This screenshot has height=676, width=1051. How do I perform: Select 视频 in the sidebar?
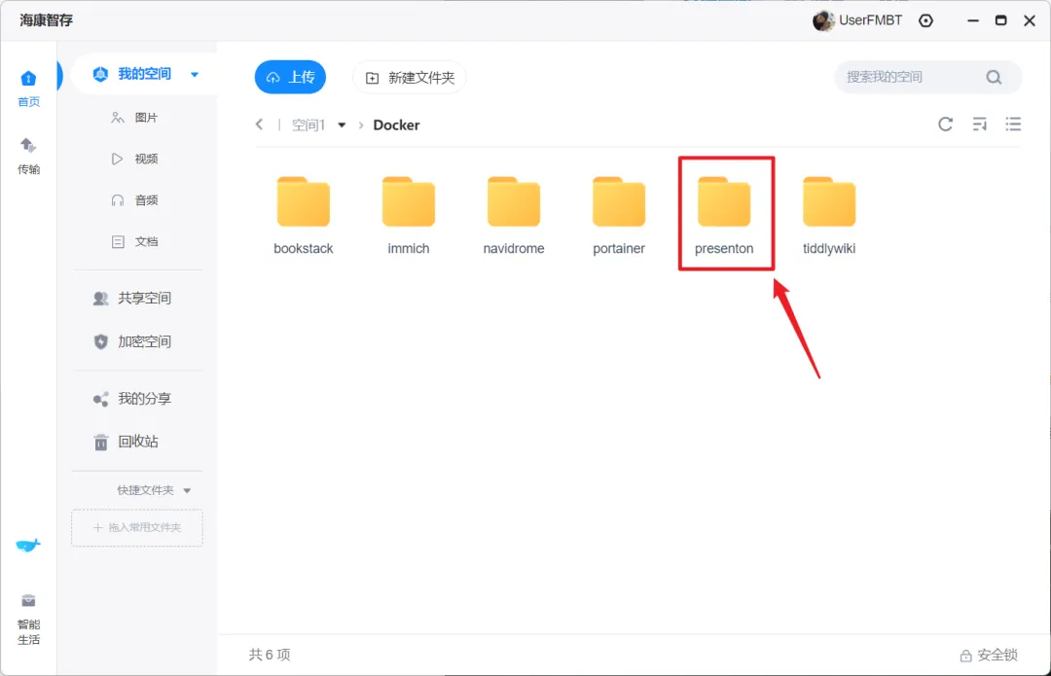[134, 159]
